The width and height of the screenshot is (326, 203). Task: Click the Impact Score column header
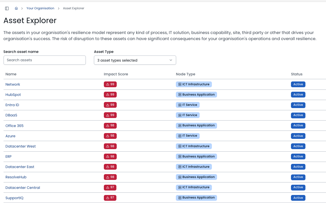tap(116, 74)
